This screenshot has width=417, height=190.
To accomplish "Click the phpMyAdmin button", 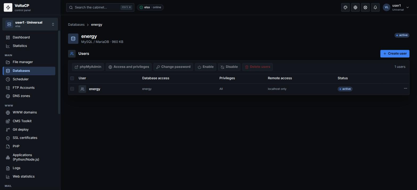I will (x=88, y=67).
